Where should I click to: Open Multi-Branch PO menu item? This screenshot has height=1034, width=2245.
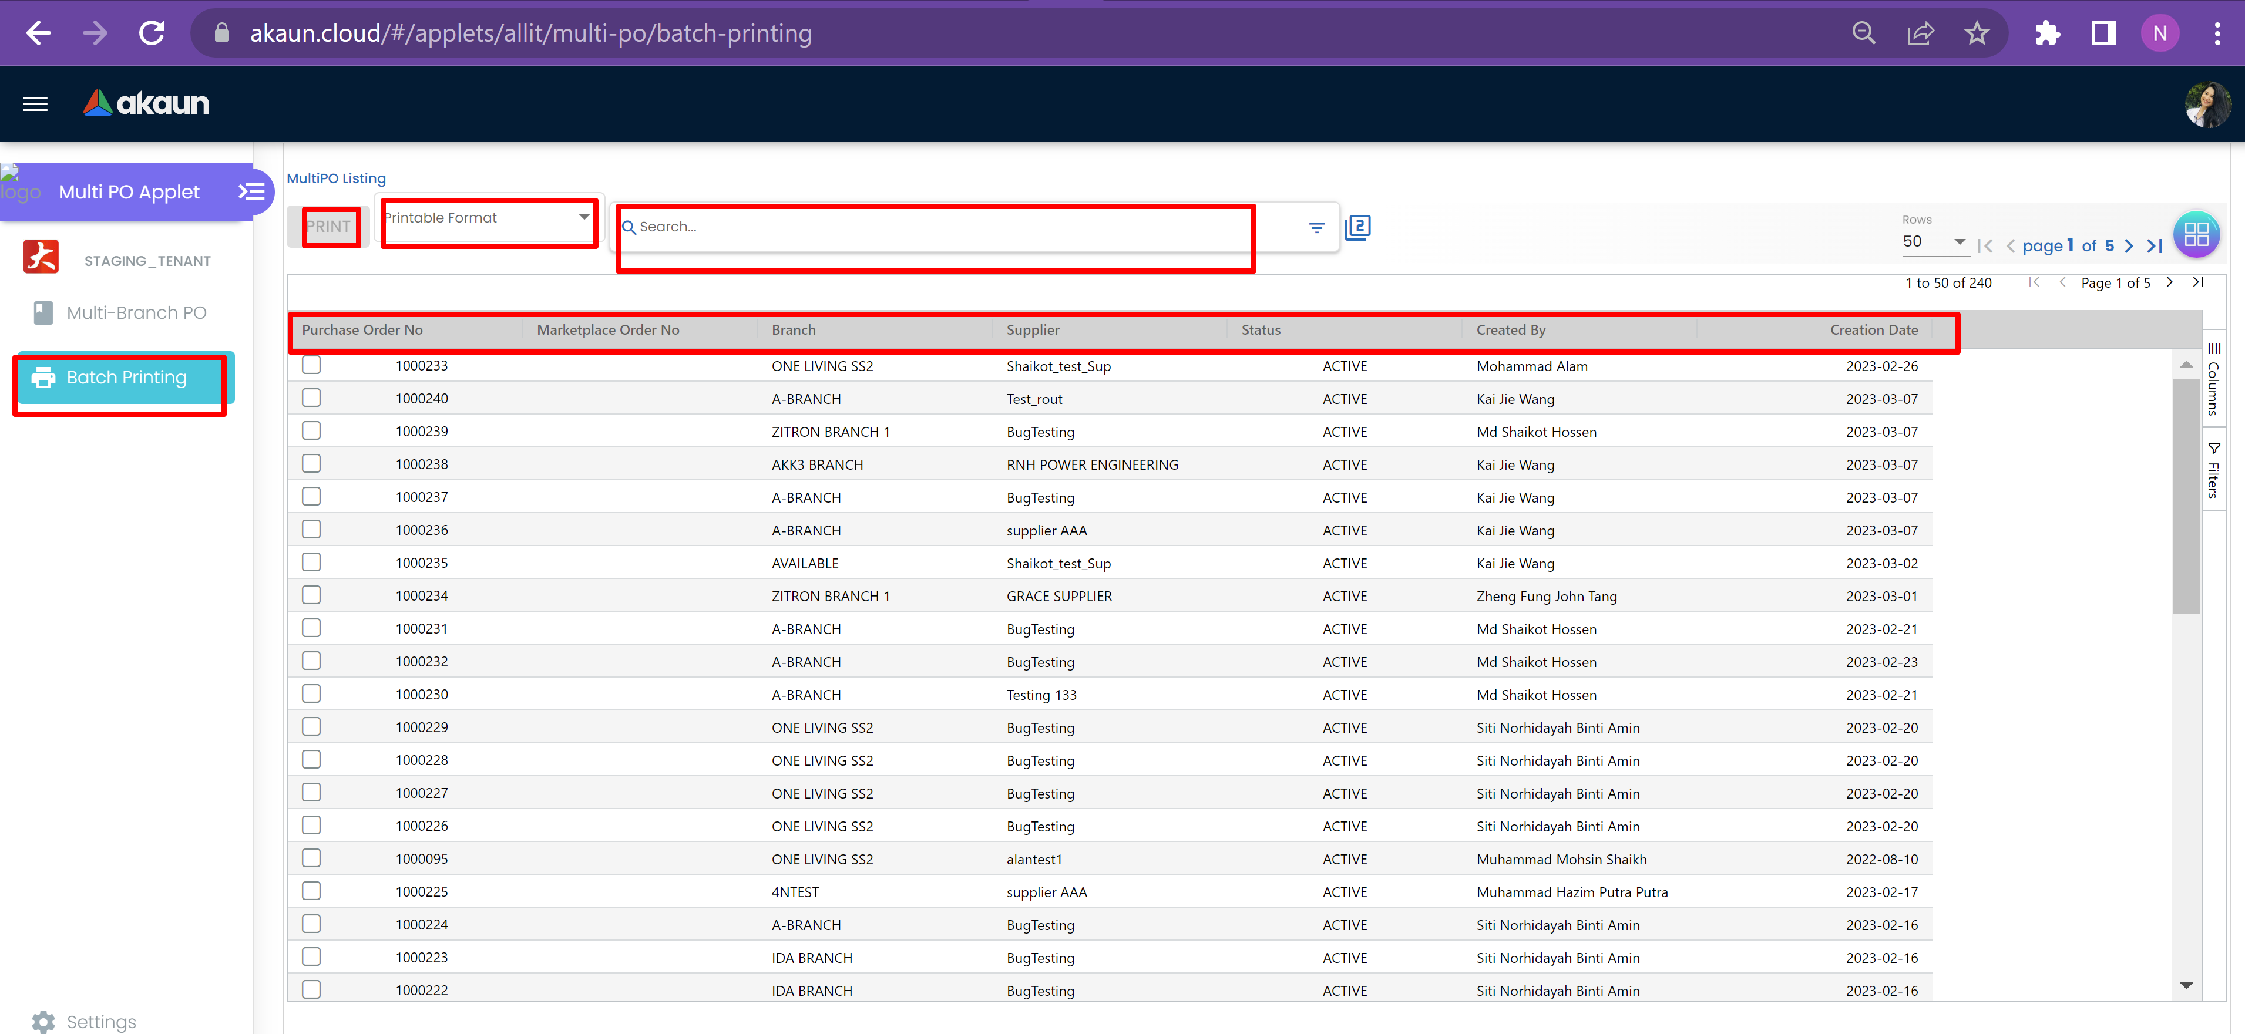point(136,313)
